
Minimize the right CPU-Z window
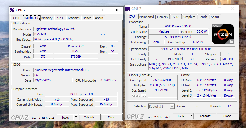pos(207,9)
